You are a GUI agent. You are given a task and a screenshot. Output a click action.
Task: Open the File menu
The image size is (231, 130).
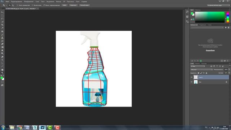pyautogui.click(x=7, y=1)
